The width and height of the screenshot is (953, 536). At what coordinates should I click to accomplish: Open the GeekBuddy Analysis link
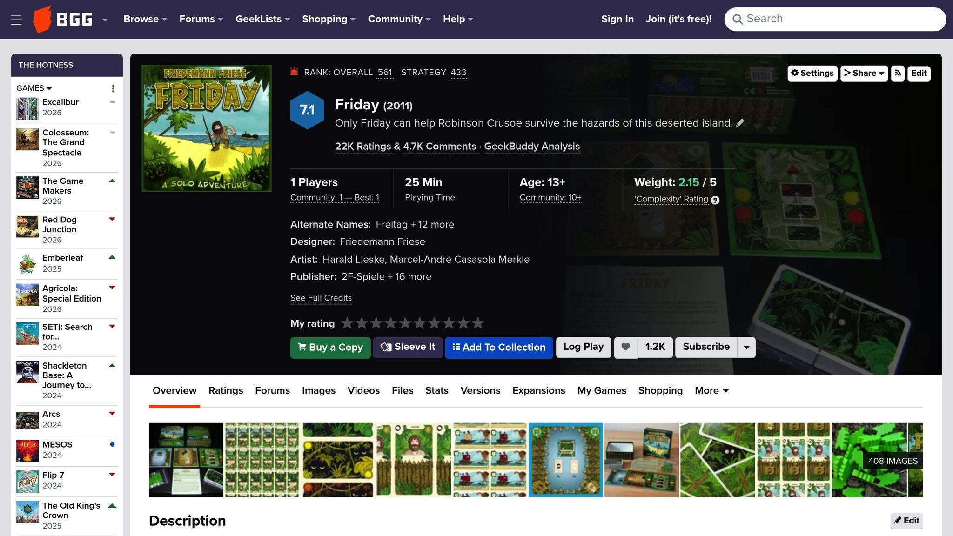[532, 147]
